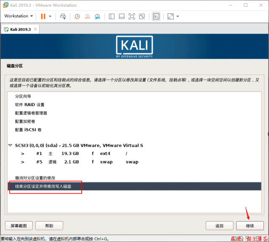Send Ctrl+Alt+Del to virtual machine

tap(63, 16)
